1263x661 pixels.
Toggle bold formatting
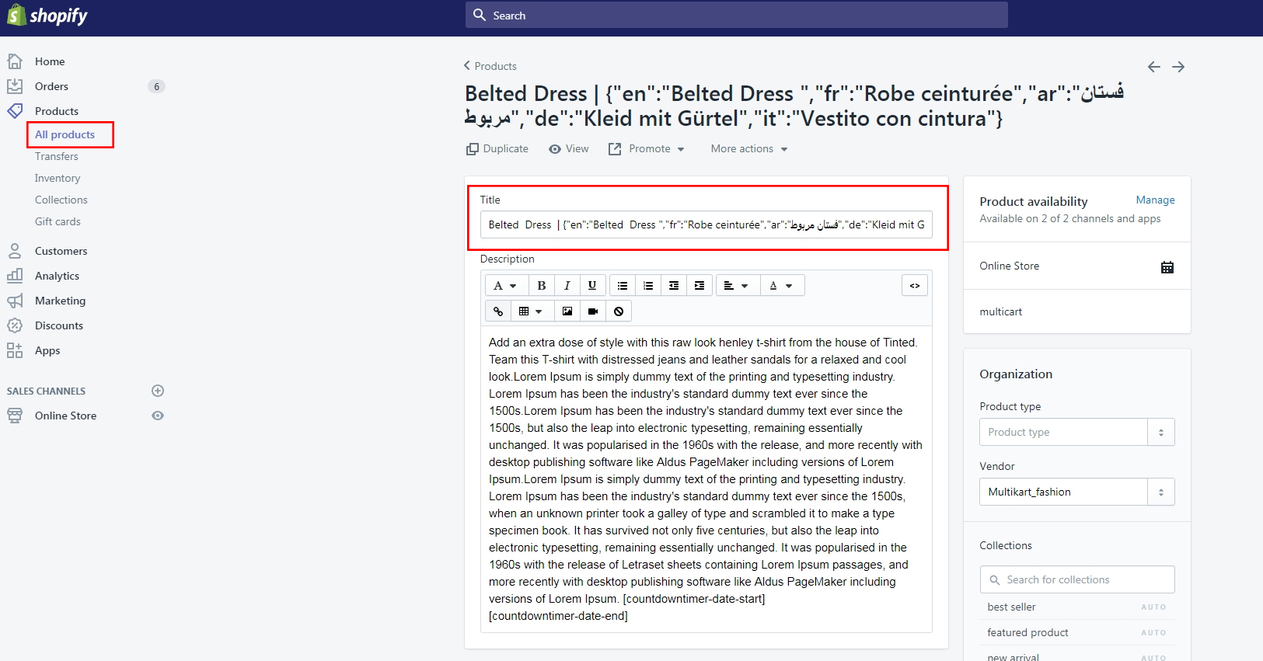(542, 286)
